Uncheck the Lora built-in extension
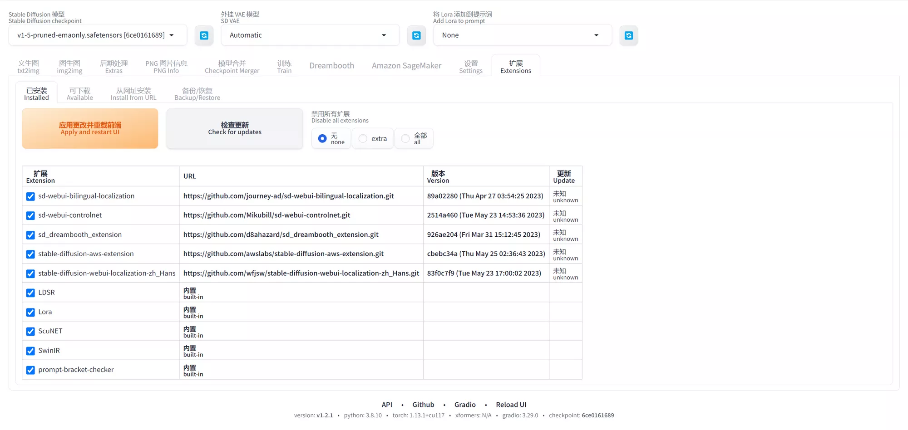908x430 pixels. click(30, 312)
